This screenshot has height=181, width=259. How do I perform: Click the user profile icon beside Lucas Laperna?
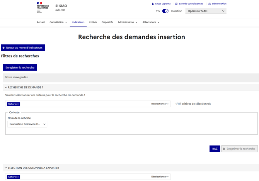coord(153,4)
